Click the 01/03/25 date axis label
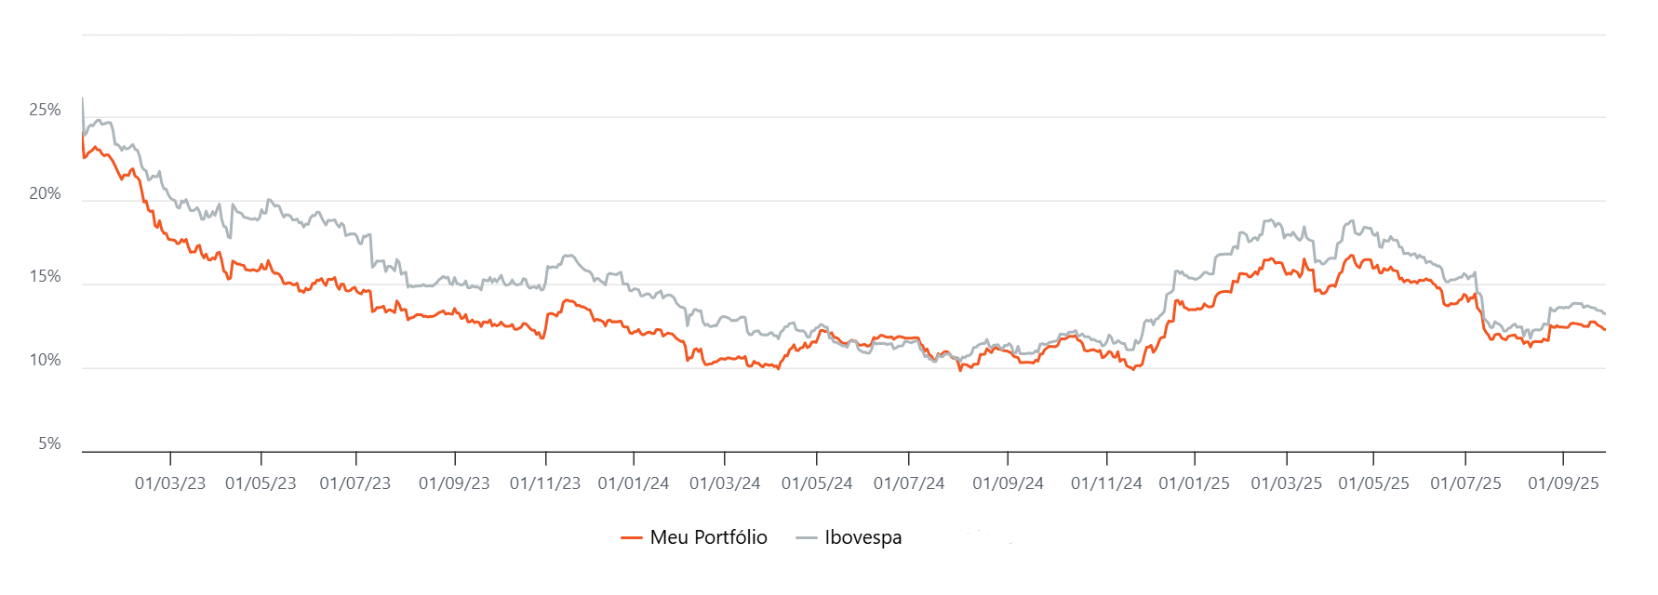Viewport: 1658px width, 595px height. point(1286,483)
